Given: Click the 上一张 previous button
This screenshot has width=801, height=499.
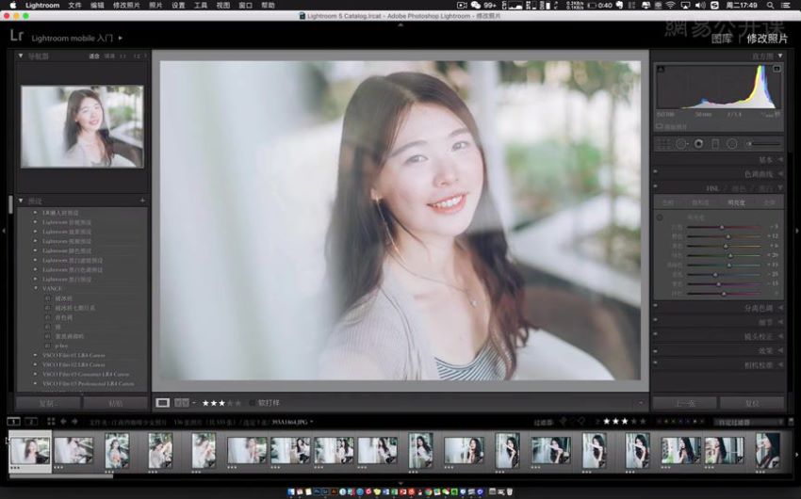Looking at the screenshot, I should pos(684,403).
